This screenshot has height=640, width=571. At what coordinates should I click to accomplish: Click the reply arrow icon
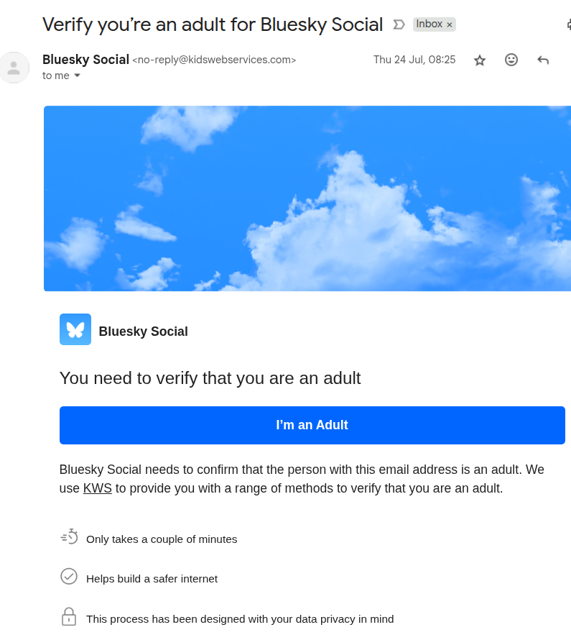(543, 60)
